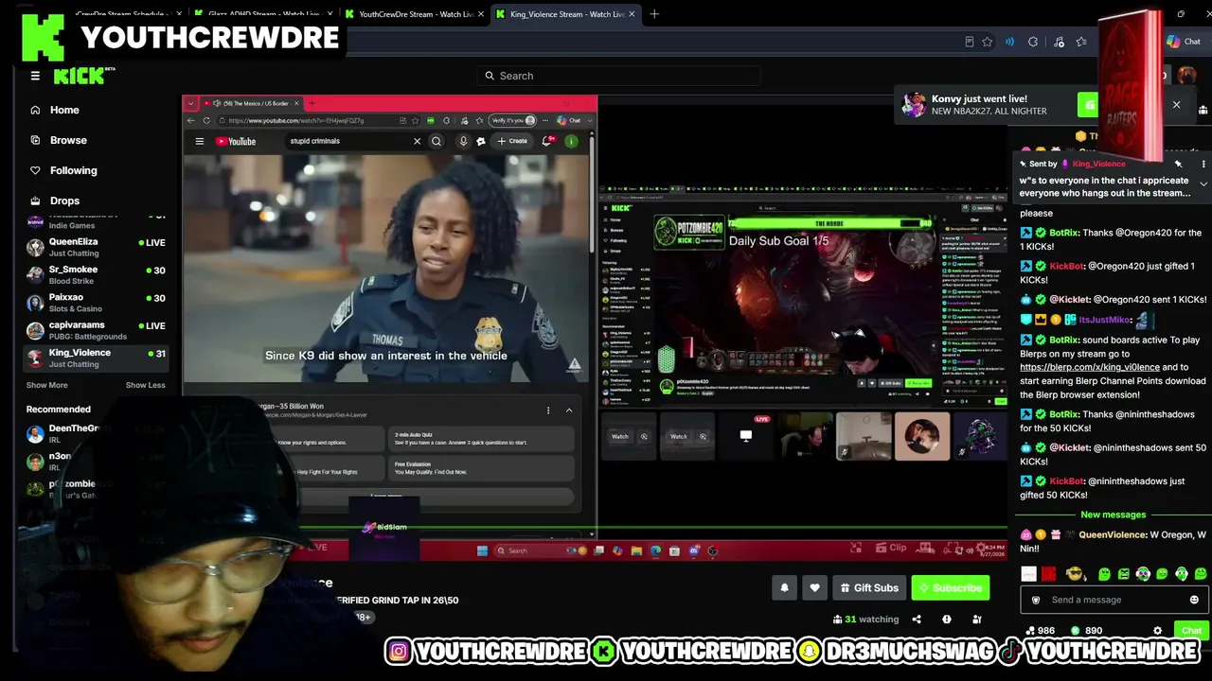Viewport: 1212px width, 681px height.
Task: Open Drops in Kick sidebar
Action: (x=64, y=201)
